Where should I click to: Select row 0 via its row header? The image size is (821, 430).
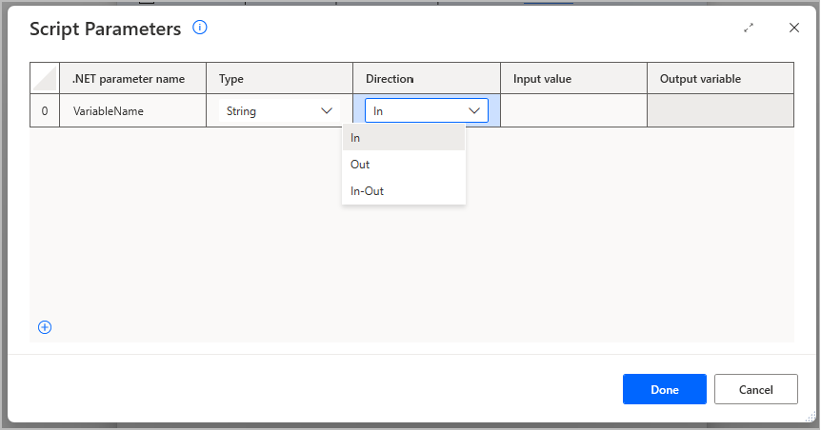click(45, 111)
